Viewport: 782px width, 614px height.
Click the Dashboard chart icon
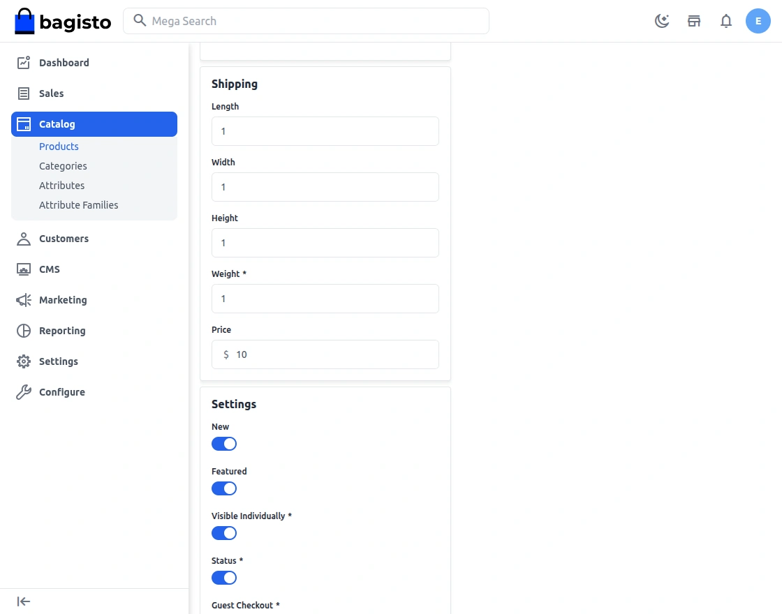(24, 63)
